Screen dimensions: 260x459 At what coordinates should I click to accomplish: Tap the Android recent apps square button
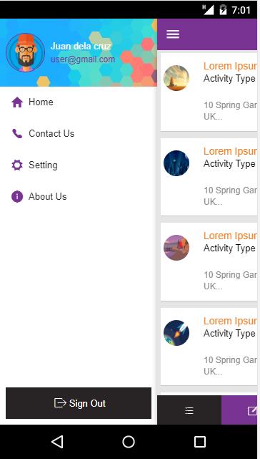point(200,441)
